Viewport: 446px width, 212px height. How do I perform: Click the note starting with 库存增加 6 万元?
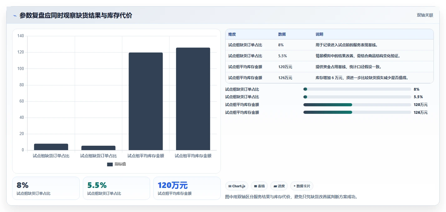click(362, 78)
